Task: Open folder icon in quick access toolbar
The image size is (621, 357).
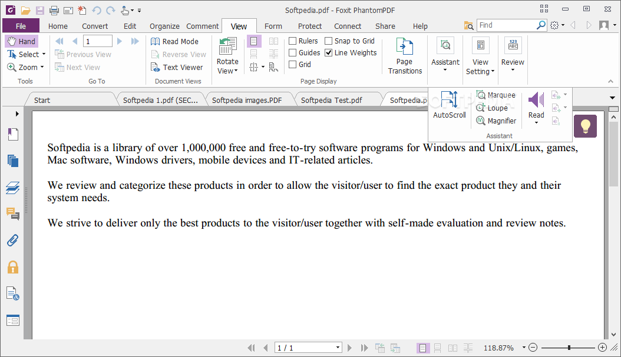Action: click(x=25, y=11)
